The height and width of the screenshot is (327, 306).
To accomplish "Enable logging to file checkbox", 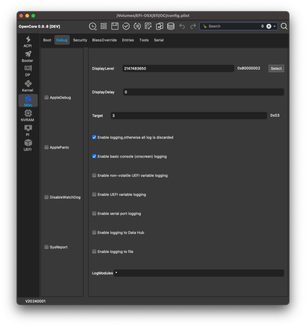I will tap(94, 252).
